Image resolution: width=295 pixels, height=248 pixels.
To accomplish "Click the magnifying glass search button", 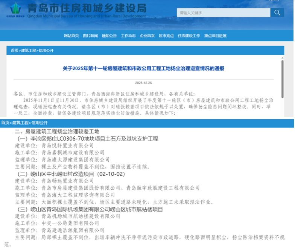I will tap(277, 13).
